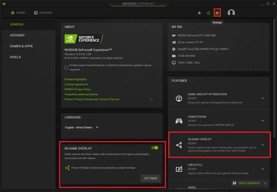Open the notifications bell icon
The image size is (277, 192).
tap(199, 13)
